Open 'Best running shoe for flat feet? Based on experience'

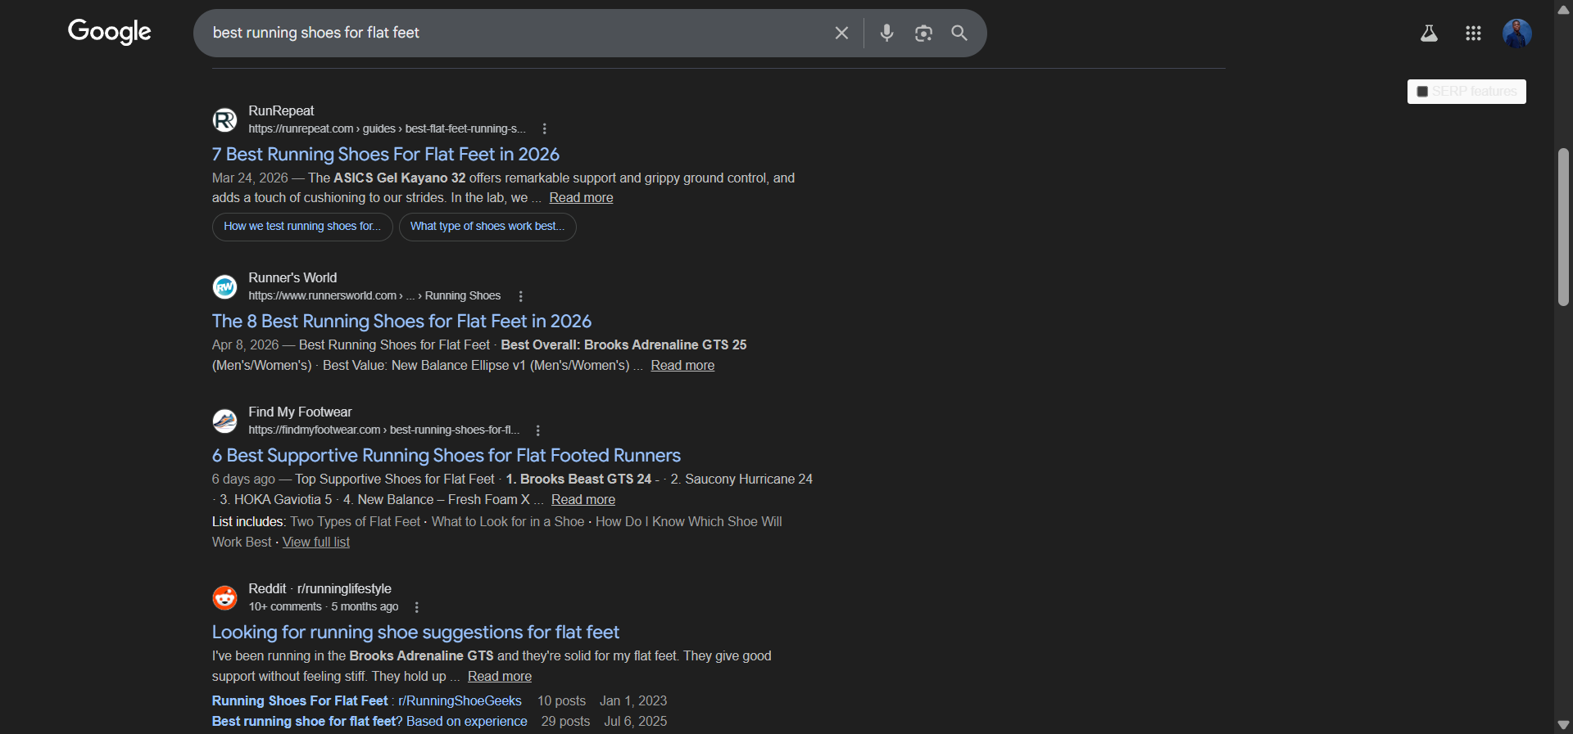pos(369,721)
